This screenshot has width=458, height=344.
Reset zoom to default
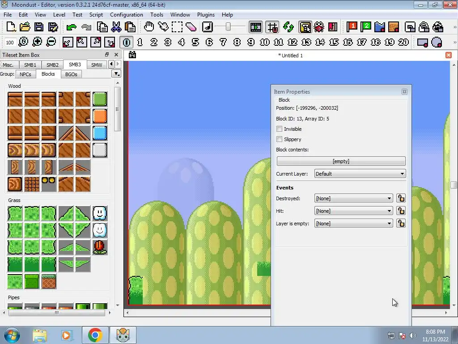23,42
